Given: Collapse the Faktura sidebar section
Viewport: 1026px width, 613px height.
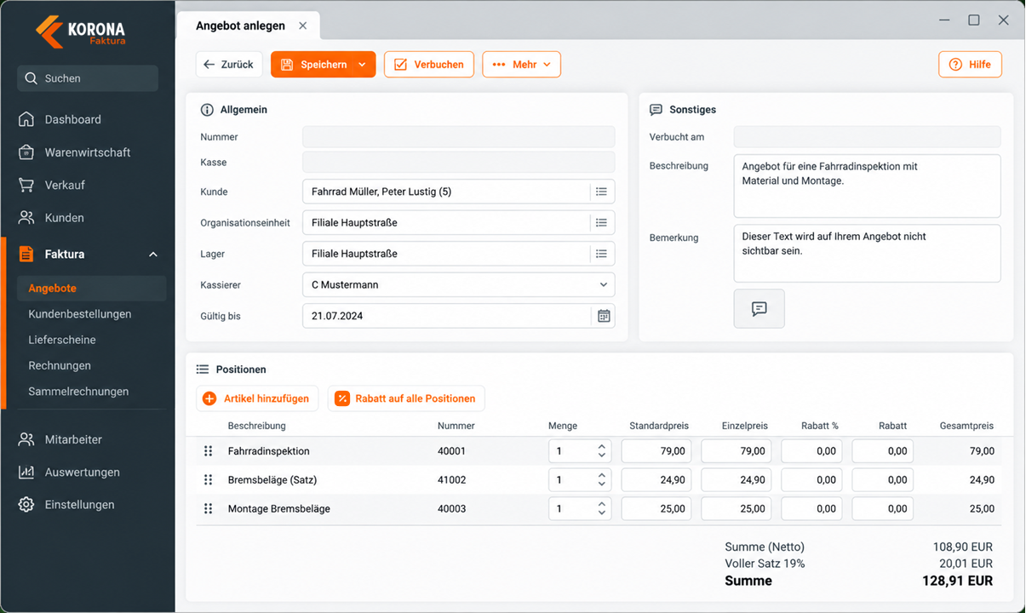Looking at the screenshot, I should pyautogui.click(x=153, y=255).
